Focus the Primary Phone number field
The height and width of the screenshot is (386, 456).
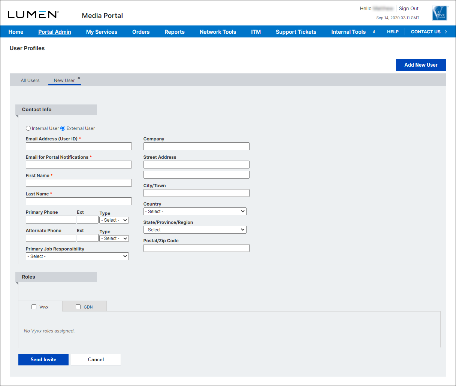[51, 220]
